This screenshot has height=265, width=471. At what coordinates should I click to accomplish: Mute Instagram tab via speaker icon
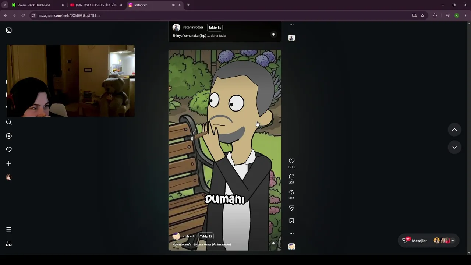(x=173, y=5)
